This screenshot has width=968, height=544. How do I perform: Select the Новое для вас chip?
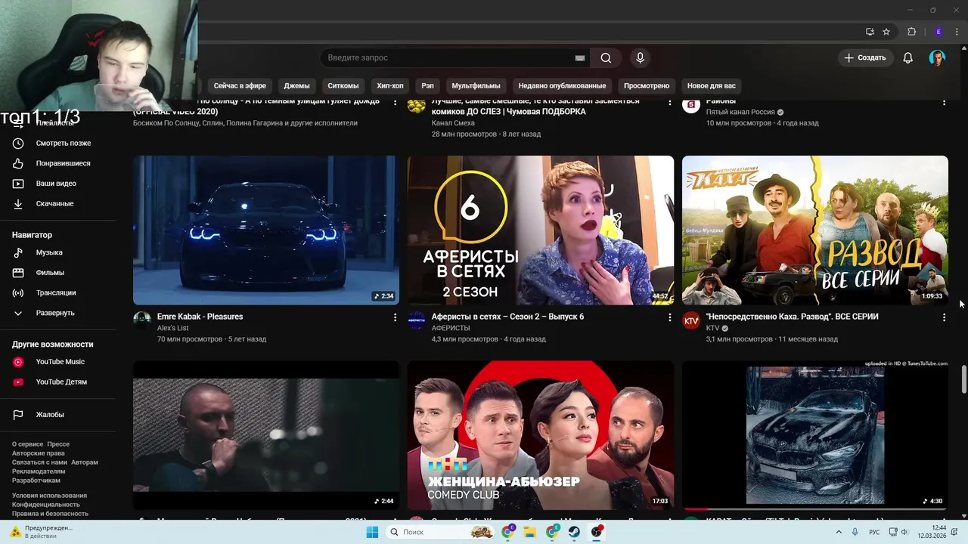(x=711, y=86)
